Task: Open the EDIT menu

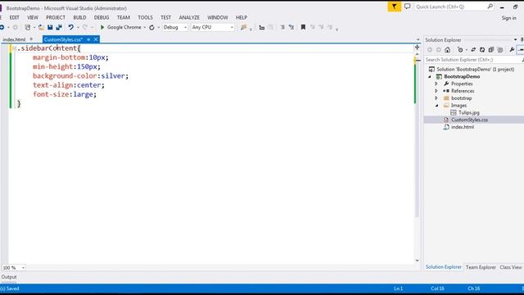Action: [15, 17]
